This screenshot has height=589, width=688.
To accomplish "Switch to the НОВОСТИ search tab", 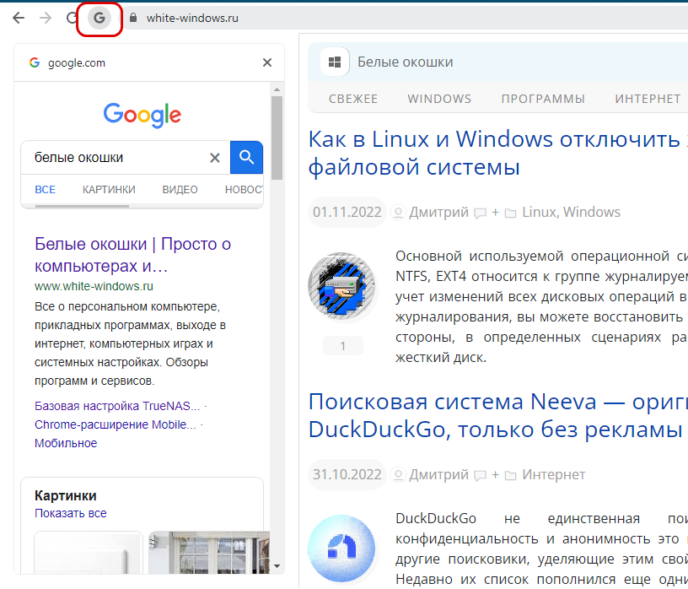I will click(244, 190).
